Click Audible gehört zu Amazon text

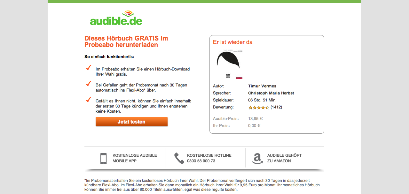(285, 158)
